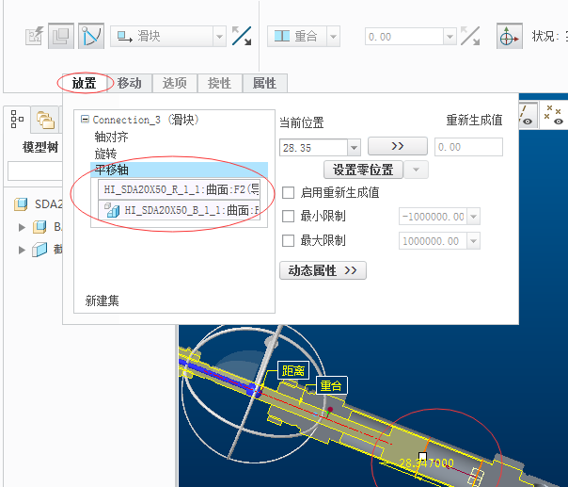Click the 距离 label in the viewport

(x=293, y=370)
